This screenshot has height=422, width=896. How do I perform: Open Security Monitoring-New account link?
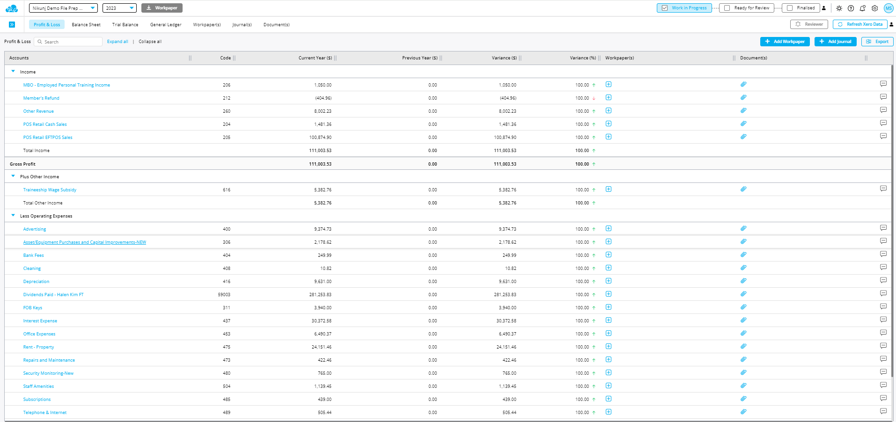[48, 373]
